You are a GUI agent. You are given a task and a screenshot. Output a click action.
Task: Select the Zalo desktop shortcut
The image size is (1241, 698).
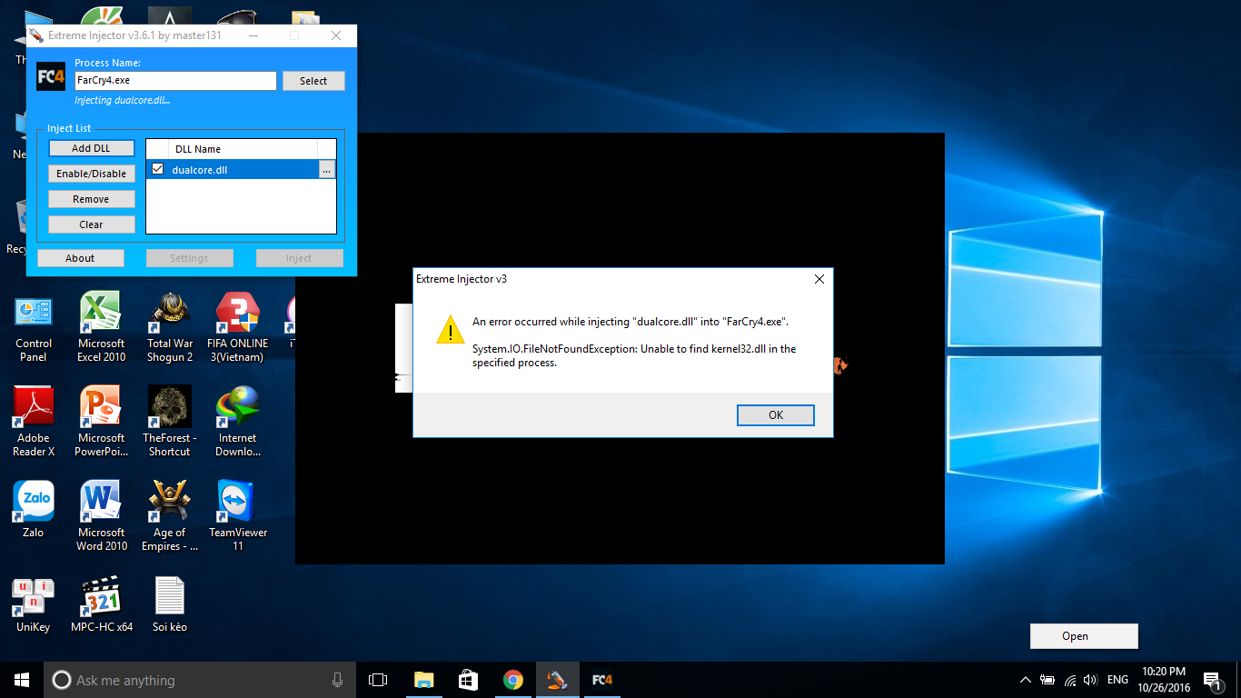pyautogui.click(x=33, y=509)
